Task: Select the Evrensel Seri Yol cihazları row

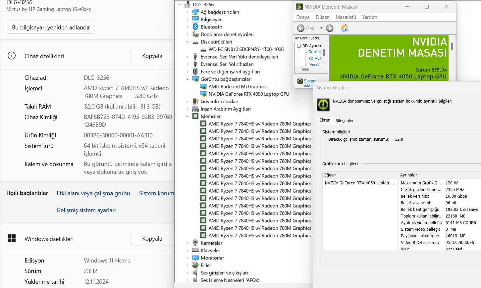Action: point(227,64)
